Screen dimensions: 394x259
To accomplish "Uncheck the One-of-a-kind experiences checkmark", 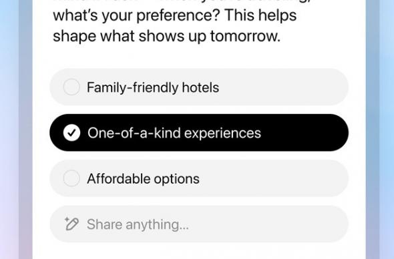I will click(x=71, y=132).
